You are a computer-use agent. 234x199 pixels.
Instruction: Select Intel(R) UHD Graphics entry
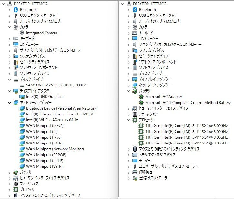(x=45, y=97)
